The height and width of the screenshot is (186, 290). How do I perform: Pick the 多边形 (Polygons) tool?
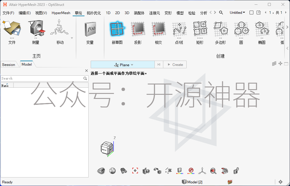click(x=221, y=29)
